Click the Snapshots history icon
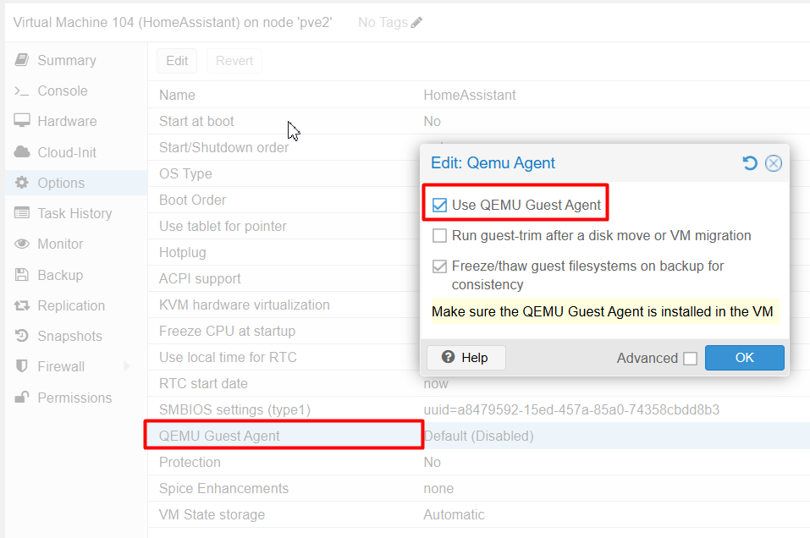This screenshot has height=538, width=810. coord(22,336)
